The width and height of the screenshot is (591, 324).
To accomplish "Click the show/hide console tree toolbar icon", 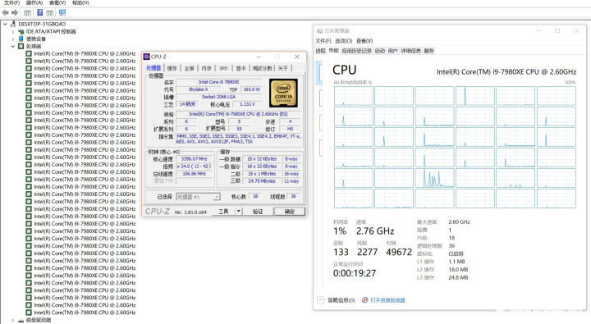I will coord(28,13).
